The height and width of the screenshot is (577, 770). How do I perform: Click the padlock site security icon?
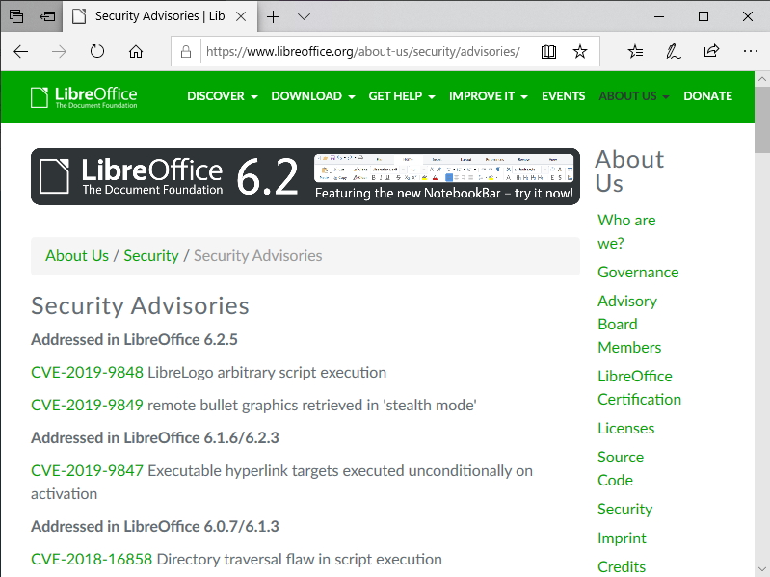[186, 51]
